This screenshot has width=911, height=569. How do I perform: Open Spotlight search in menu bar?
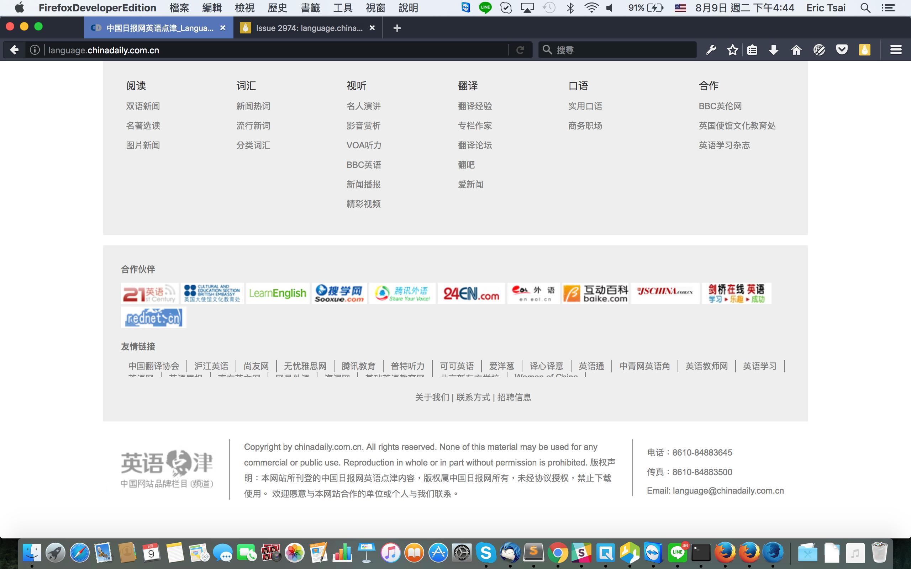tap(865, 7)
